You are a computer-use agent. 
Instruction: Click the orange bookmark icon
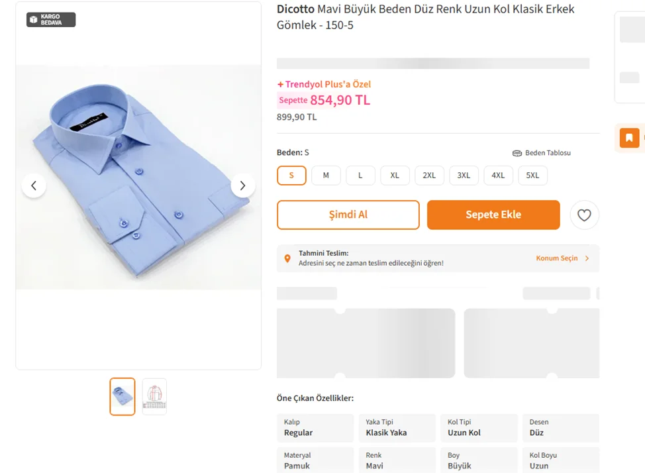(x=628, y=138)
